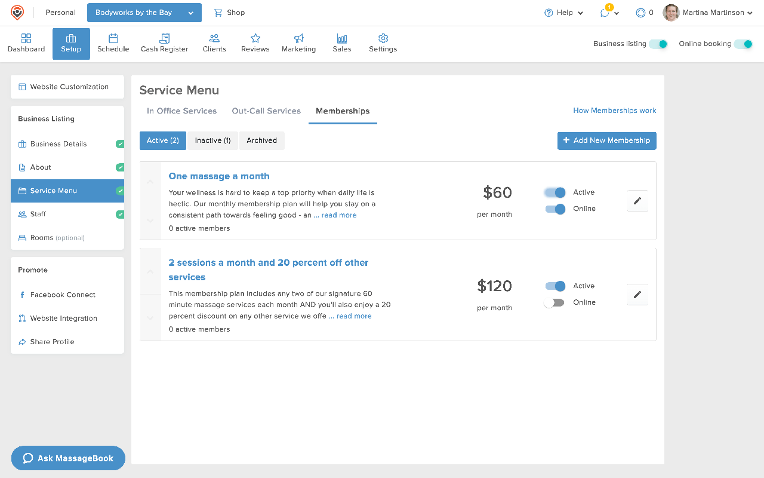Expand Bodyworks by the Bay dropdown
The width and height of the screenshot is (764, 478).
coord(144,13)
